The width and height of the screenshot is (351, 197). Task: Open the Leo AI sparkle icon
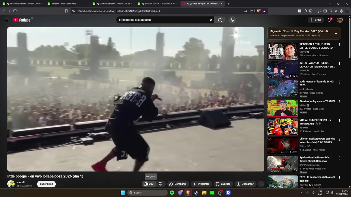point(336,11)
